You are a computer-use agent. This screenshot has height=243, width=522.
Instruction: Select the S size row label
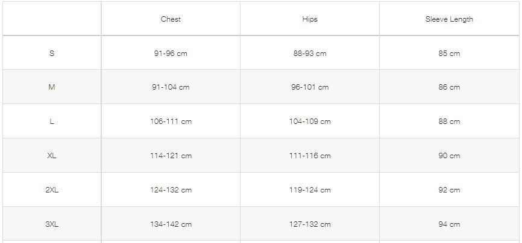(x=52, y=54)
